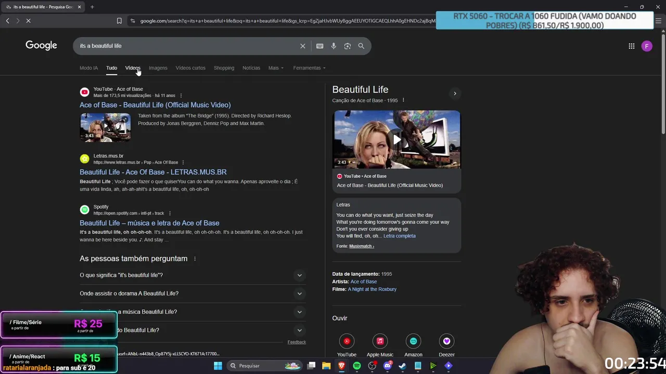Start a voice search with the microphone
The image size is (666, 374).
pyautogui.click(x=334, y=46)
